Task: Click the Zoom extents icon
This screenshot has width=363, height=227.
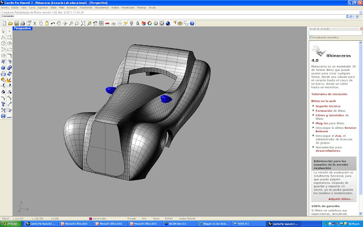Action: pos(83,23)
